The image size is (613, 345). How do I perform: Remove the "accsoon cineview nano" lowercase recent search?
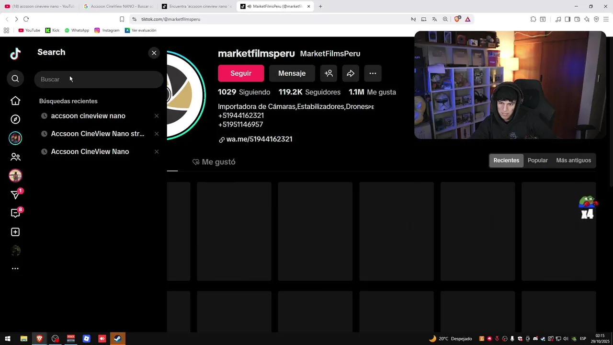(157, 116)
